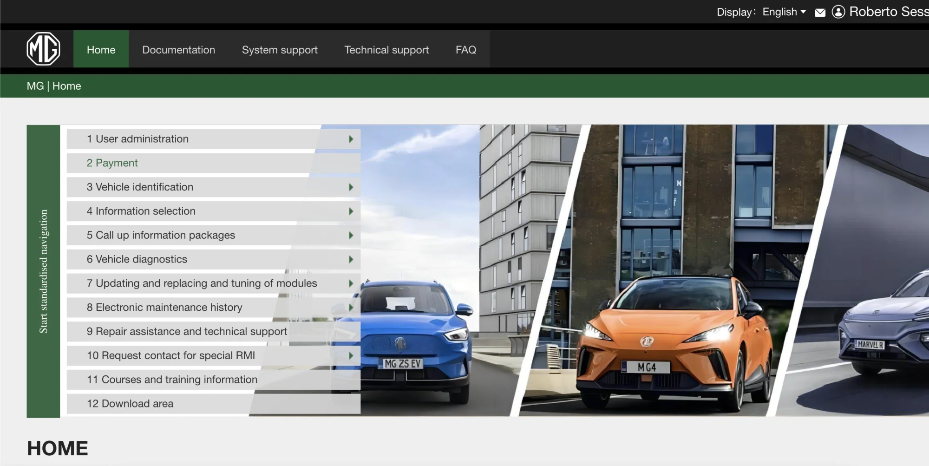The width and height of the screenshot is (929, 466).
Task: Open 7 Updating and replacing modules
Action: 214,283
